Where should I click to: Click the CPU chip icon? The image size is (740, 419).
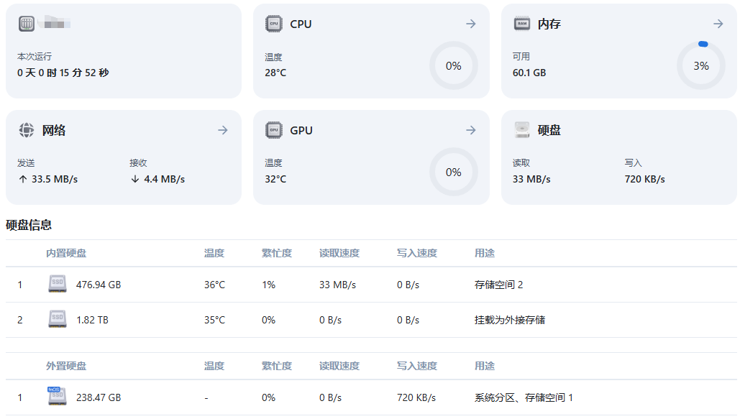point(273,24)
